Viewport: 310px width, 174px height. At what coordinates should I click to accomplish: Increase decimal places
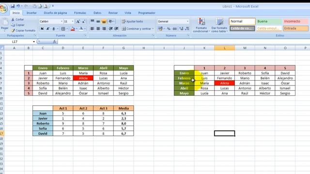(x=181, y=29)
